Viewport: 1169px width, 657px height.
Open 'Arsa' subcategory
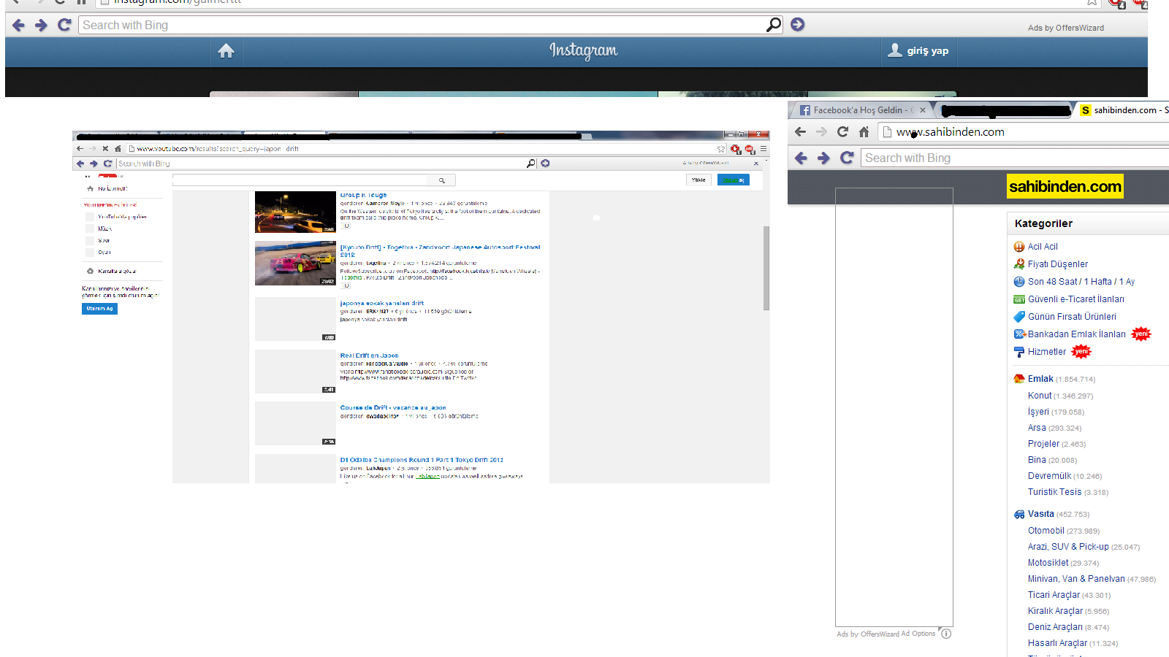coord(1037,428)
